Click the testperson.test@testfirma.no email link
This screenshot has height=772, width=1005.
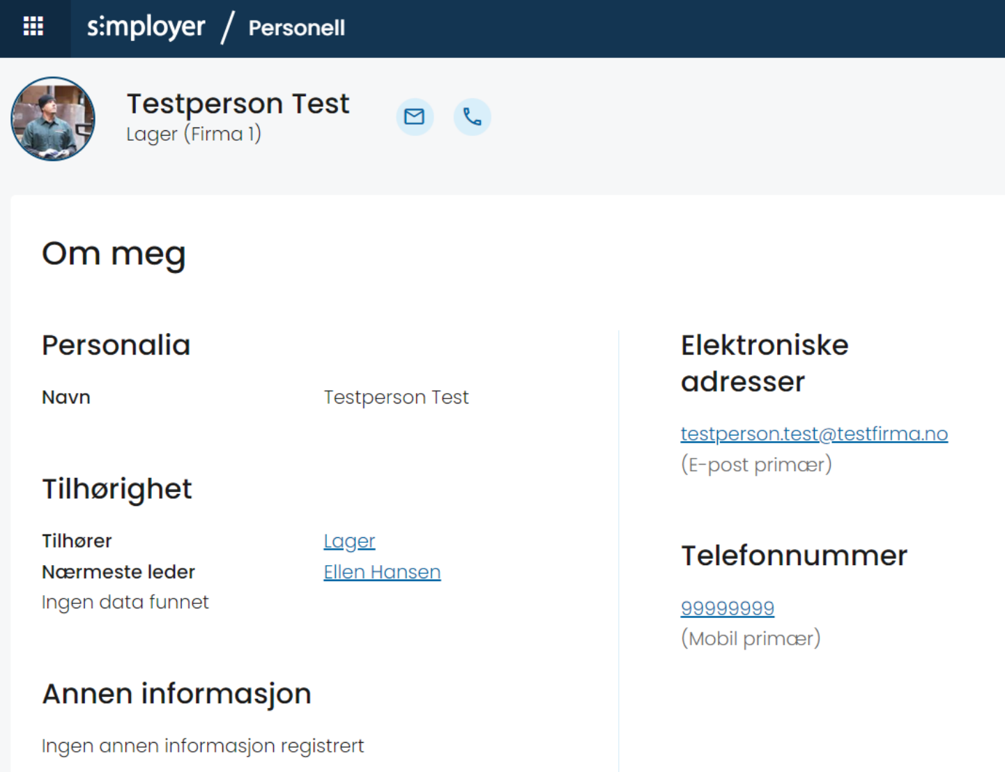pos(814,433)
